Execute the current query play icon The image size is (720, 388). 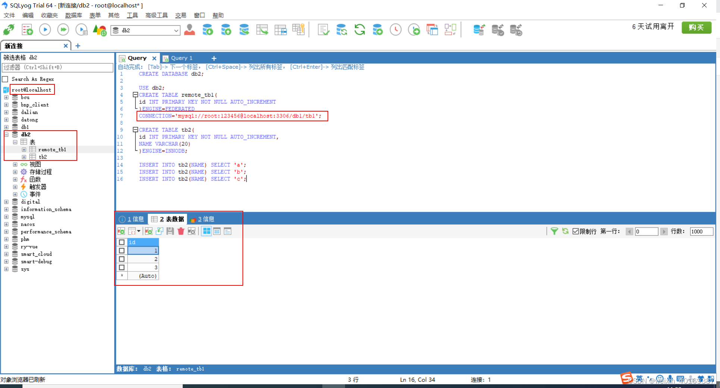coord(45,29)
